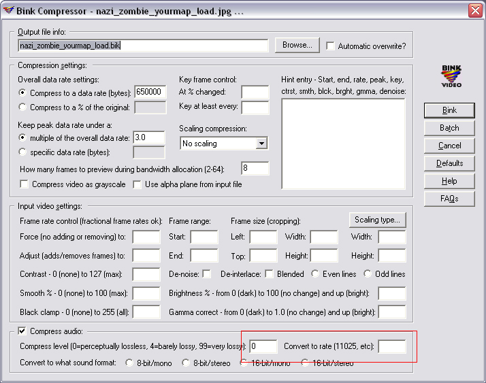The height and width of the screenshot is (383, 486).
Task: Click the cropping Height field
Action: pyautogui.click(x=324, y=256)
